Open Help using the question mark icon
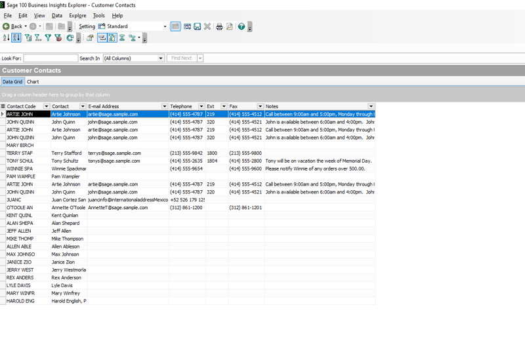 (241, 27)
